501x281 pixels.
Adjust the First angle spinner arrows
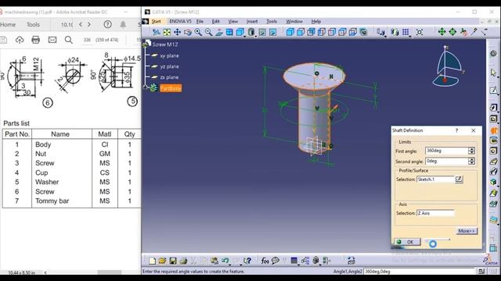[x=471, y=151]
